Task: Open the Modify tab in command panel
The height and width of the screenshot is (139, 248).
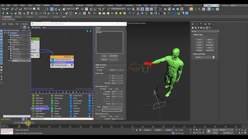Action: (197, 24)
